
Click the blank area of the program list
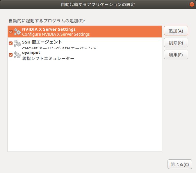84,107
